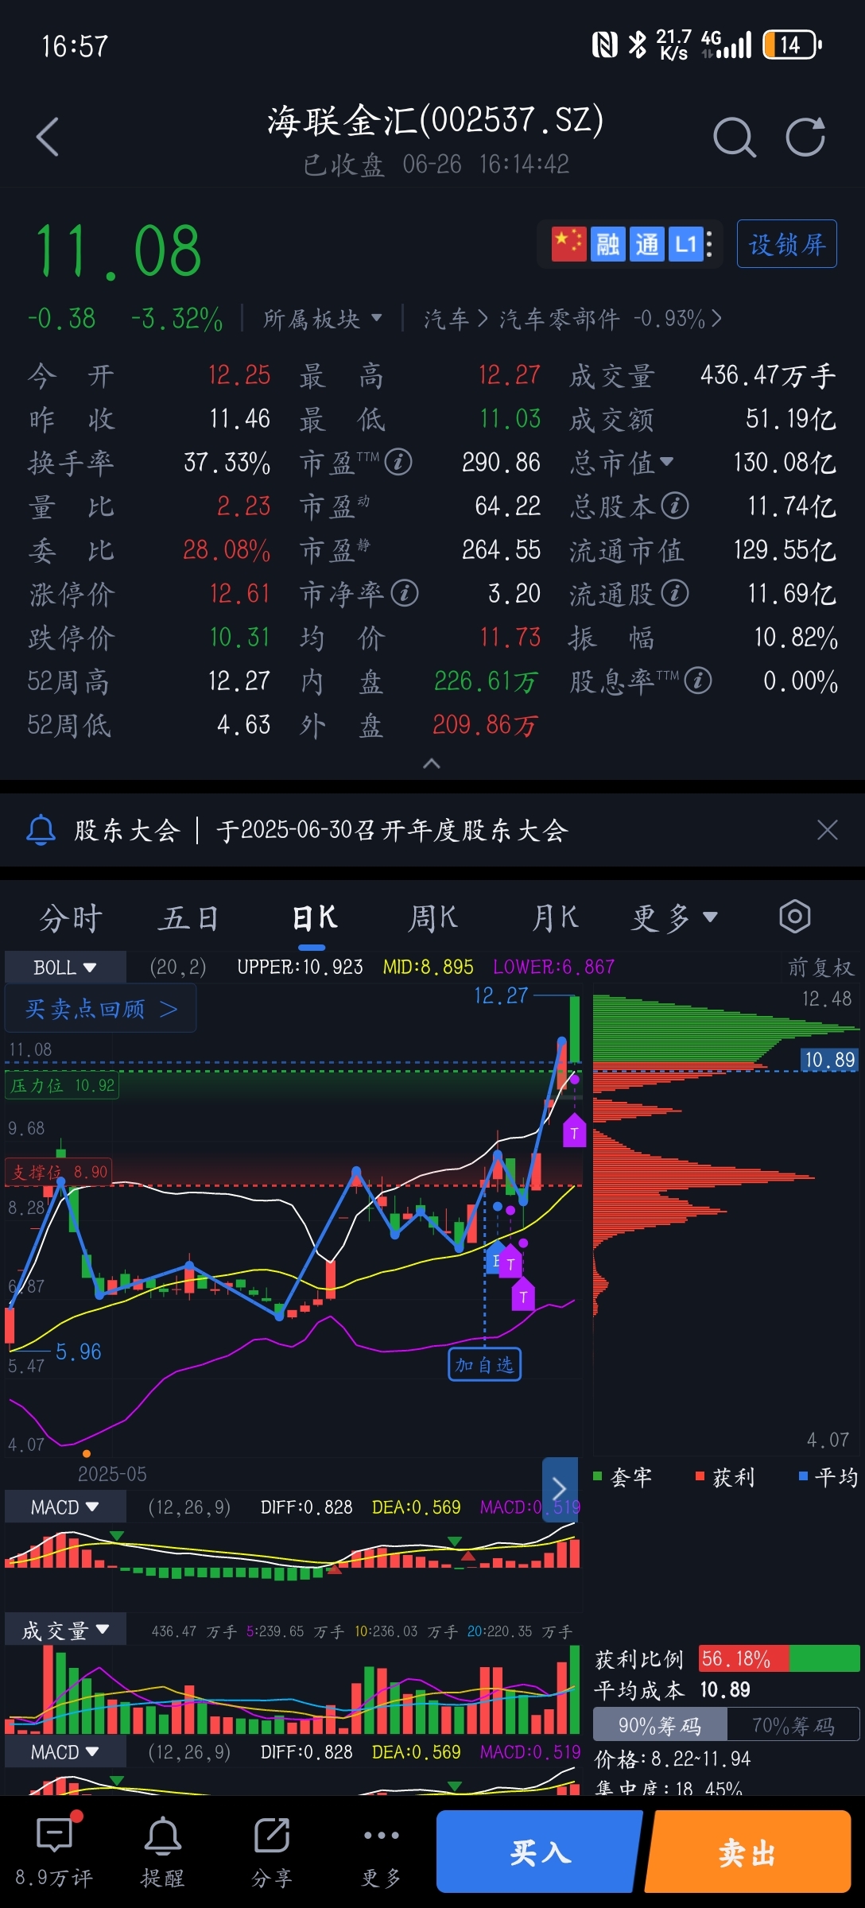
Task: Expand 所属板块 dropdown
Action: click(323, 319)
